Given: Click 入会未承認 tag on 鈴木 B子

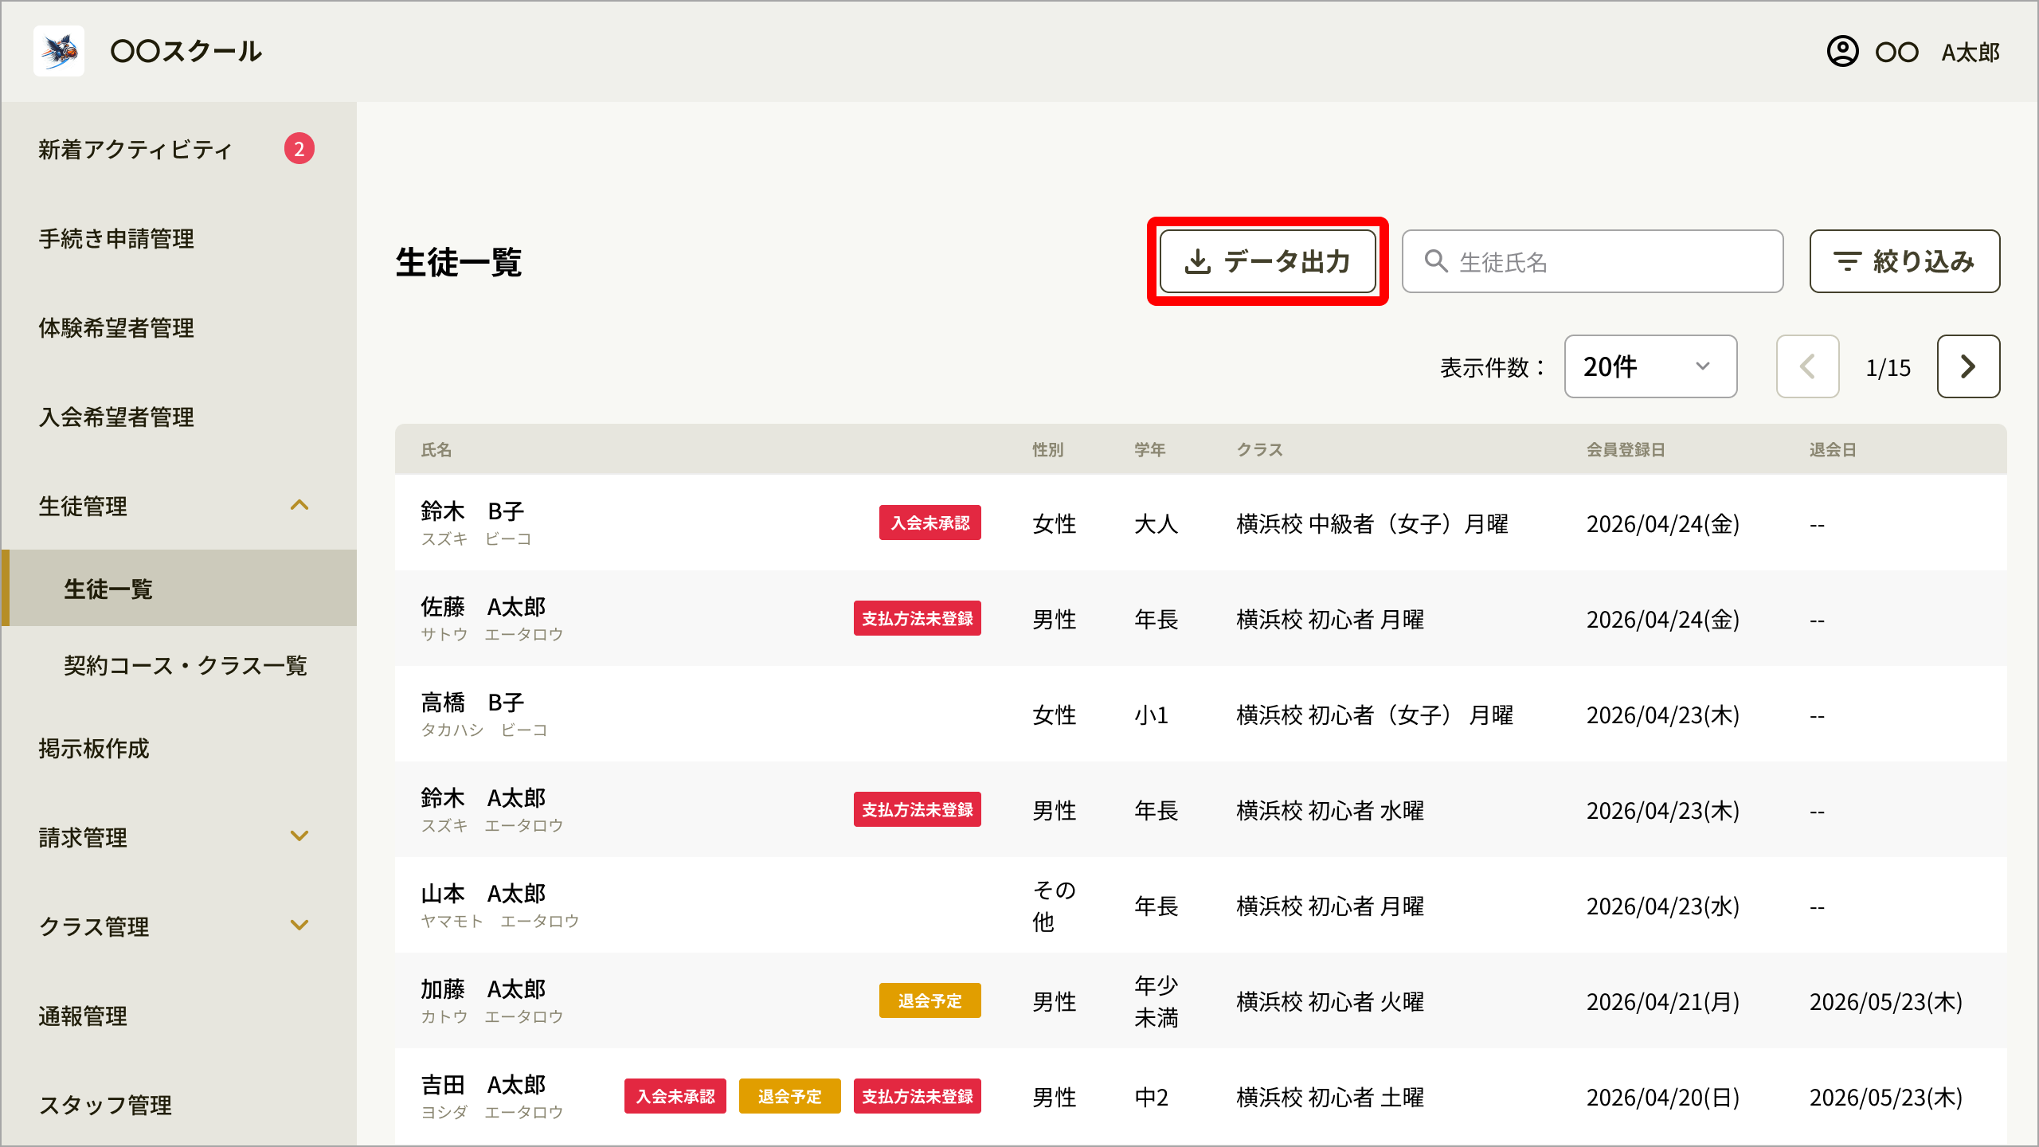Looking at the screenshot, I should [x=929, y=523].
